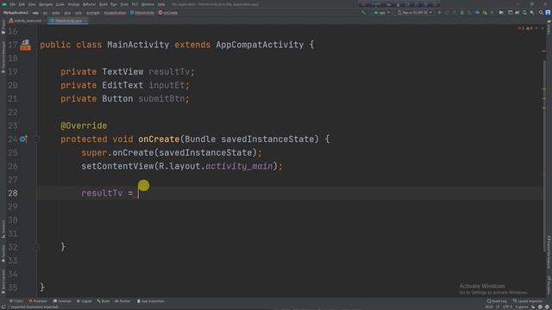This screenshot has width=552, height=310.
Task: Click the Make Project hammer icon
Action: [x=363, y=12]
